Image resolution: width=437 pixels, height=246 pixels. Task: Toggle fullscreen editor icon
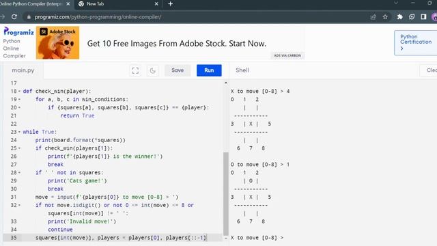click(135, 70)
